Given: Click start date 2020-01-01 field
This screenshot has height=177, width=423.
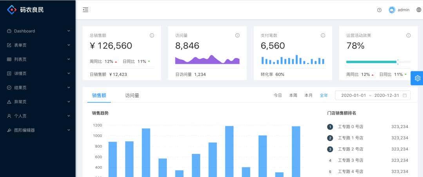Looking at the screenshot, I should pyautogui.click(x=354, y=95).
